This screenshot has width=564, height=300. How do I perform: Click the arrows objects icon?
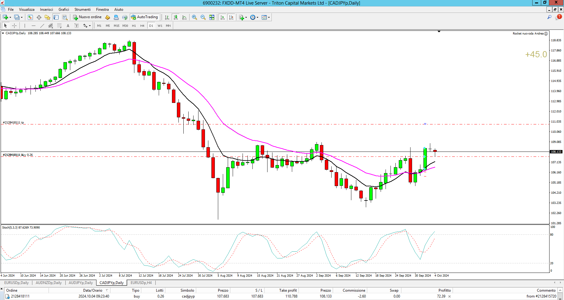(85, 26)
